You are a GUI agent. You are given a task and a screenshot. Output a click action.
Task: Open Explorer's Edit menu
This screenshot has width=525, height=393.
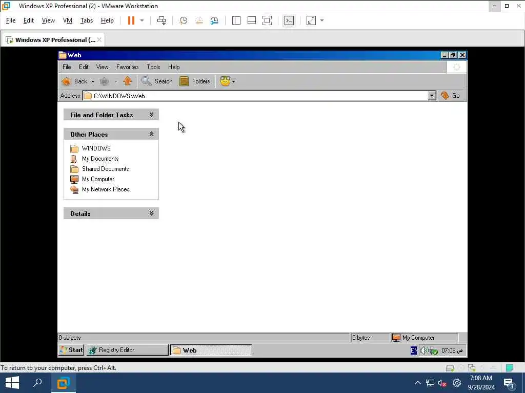pos(84,67)
